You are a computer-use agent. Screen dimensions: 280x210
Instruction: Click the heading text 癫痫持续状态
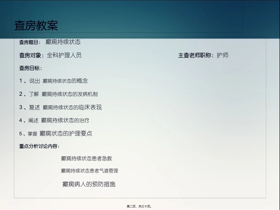coord(63,42)
